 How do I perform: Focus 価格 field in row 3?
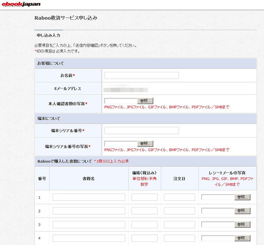[144, 224]
